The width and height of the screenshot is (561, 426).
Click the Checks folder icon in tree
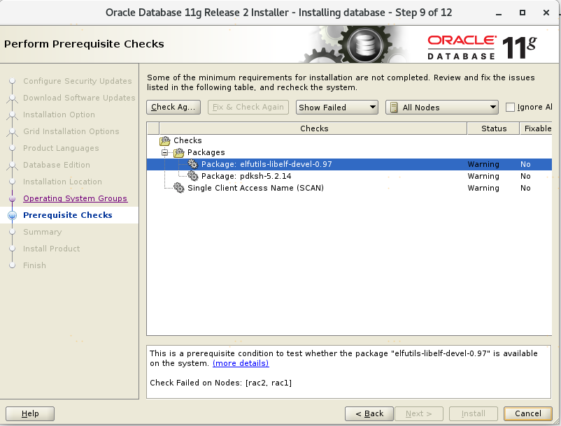166,140
